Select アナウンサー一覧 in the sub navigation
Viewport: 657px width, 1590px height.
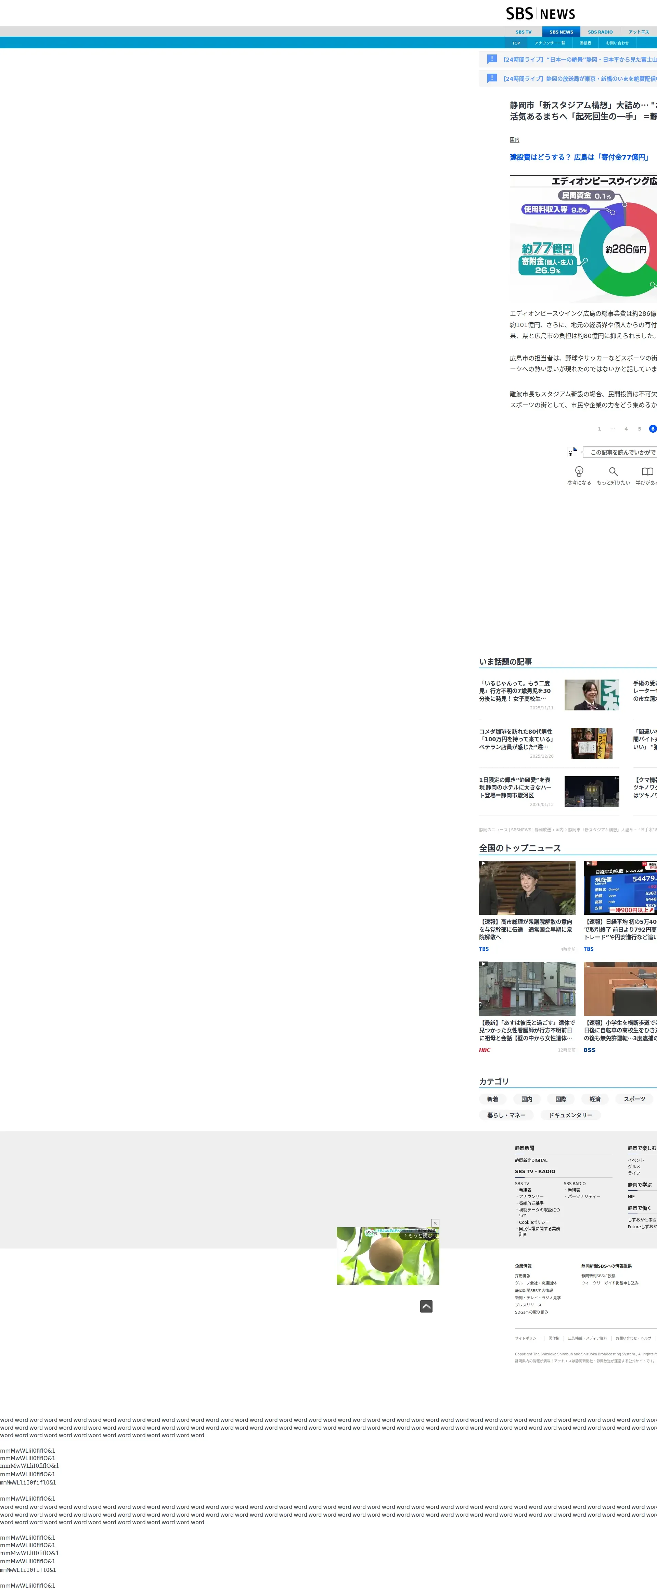tap(550, 43)
